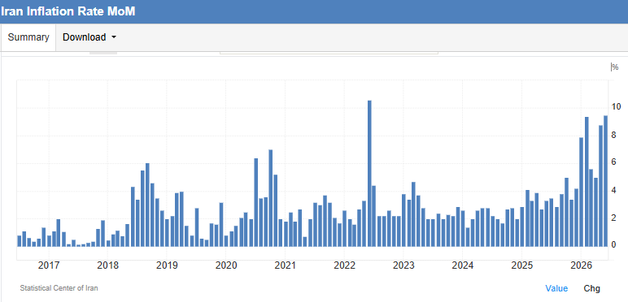Select the 2024 x-axis label
Screen dimensions: 628x302
(463, 265)
